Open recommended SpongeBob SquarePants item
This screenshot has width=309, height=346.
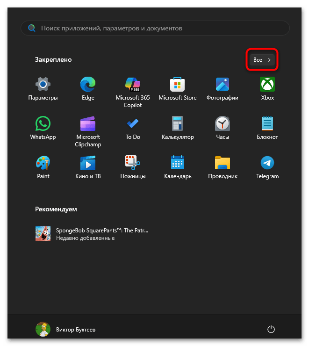pos(92,234)
